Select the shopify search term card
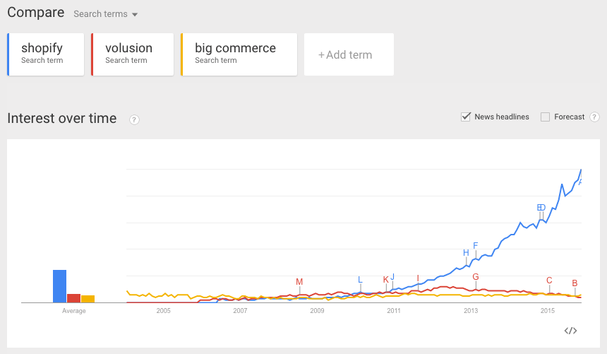Viewport: 607px width, 354px height. [46, 54]
